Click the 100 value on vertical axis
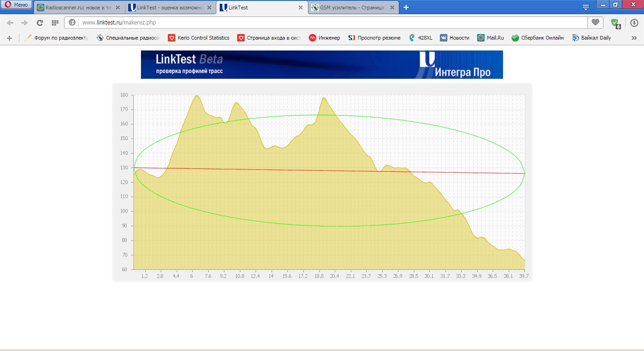This screenshot has height=351, width=644. [x=124, y=211]
